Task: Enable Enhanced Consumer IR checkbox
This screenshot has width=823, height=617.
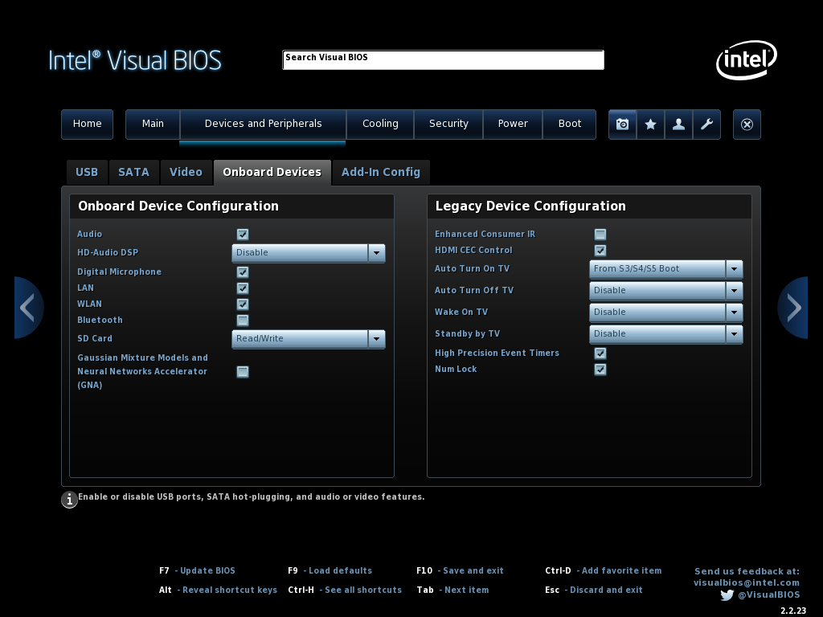Action: (600, 234)
